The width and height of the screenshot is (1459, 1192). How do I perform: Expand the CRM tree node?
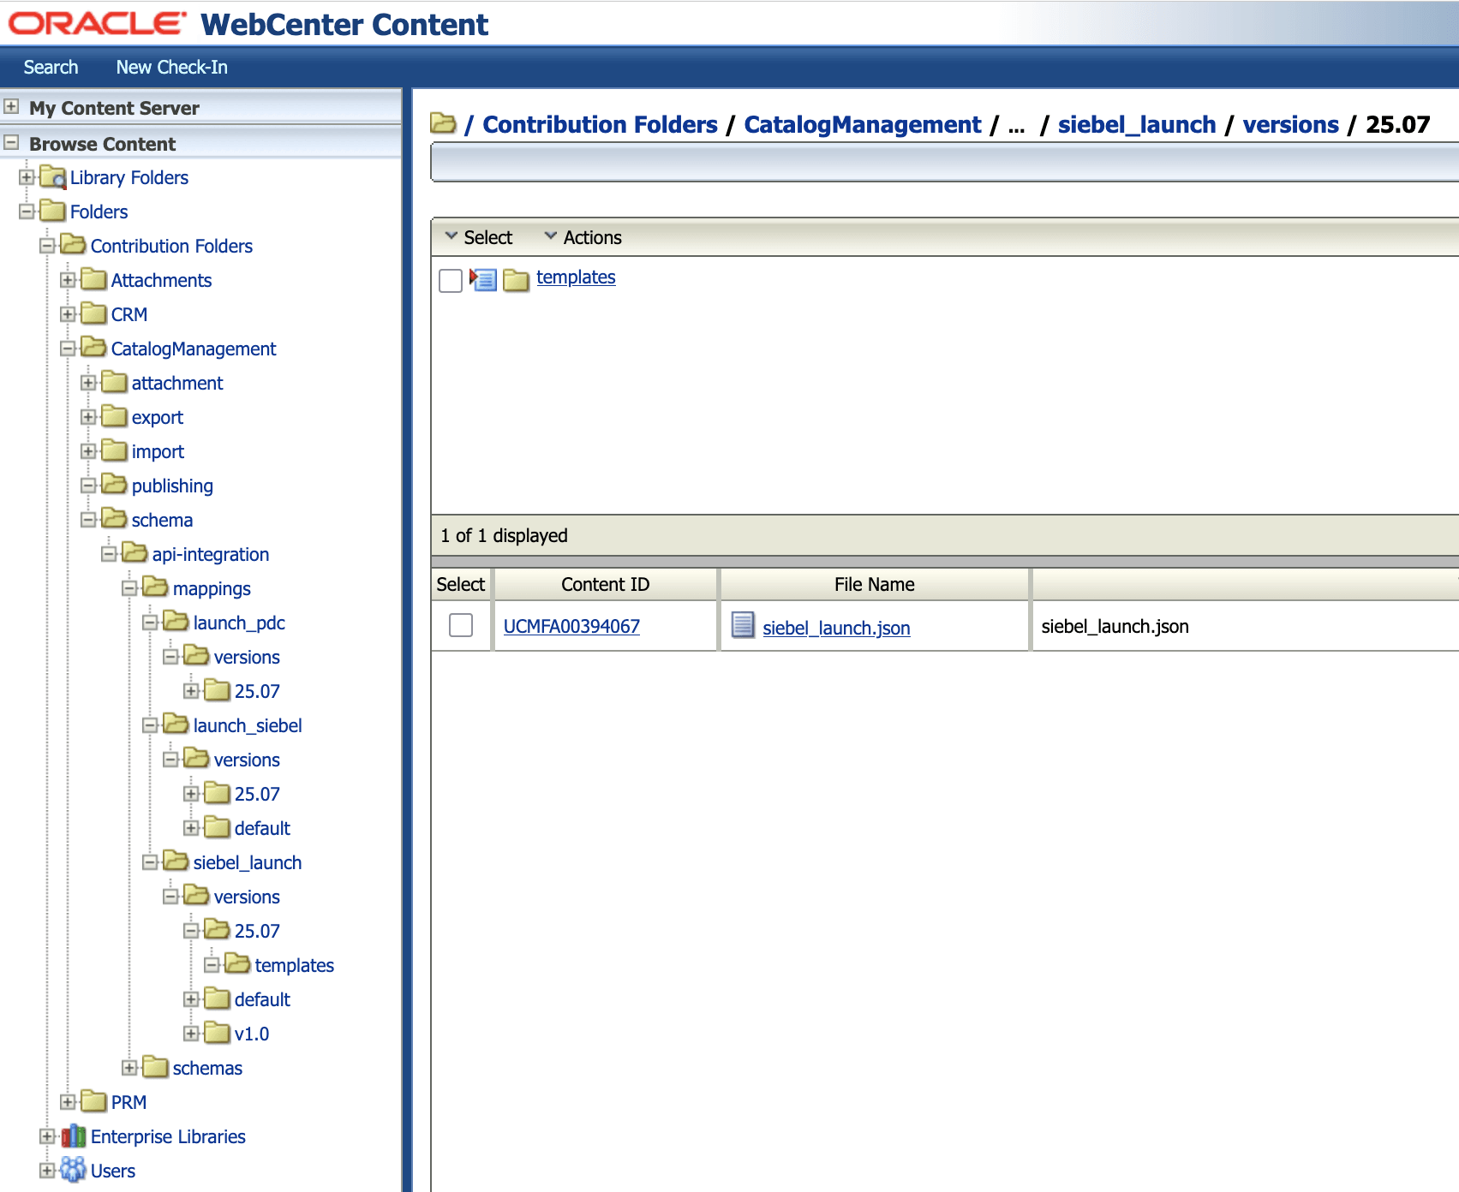tap(68, 314)
